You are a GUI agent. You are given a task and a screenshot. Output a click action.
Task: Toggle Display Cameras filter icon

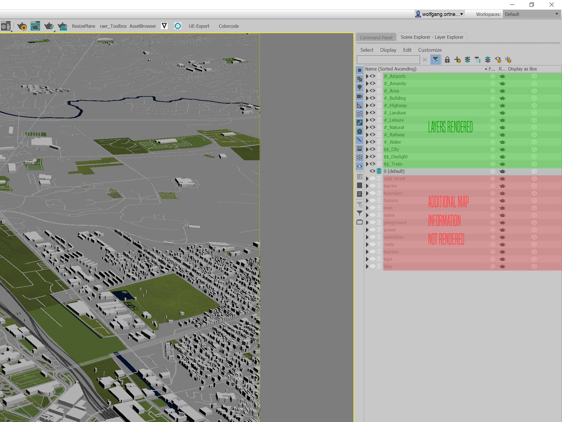359,97
